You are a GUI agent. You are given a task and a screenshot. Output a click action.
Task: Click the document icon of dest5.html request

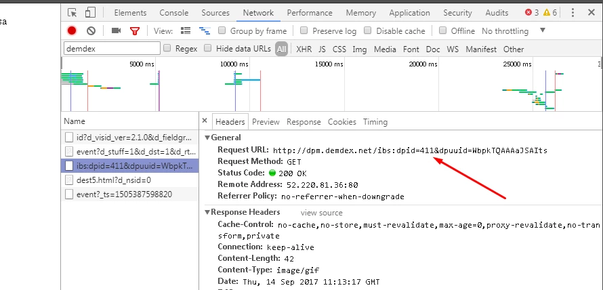coord(69,180)
